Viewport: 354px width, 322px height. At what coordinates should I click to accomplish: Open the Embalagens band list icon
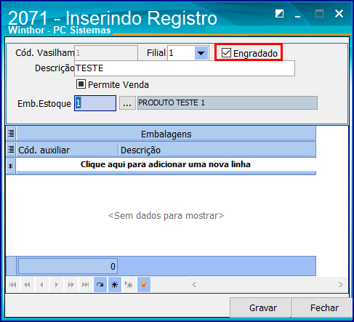pos(11,134)
